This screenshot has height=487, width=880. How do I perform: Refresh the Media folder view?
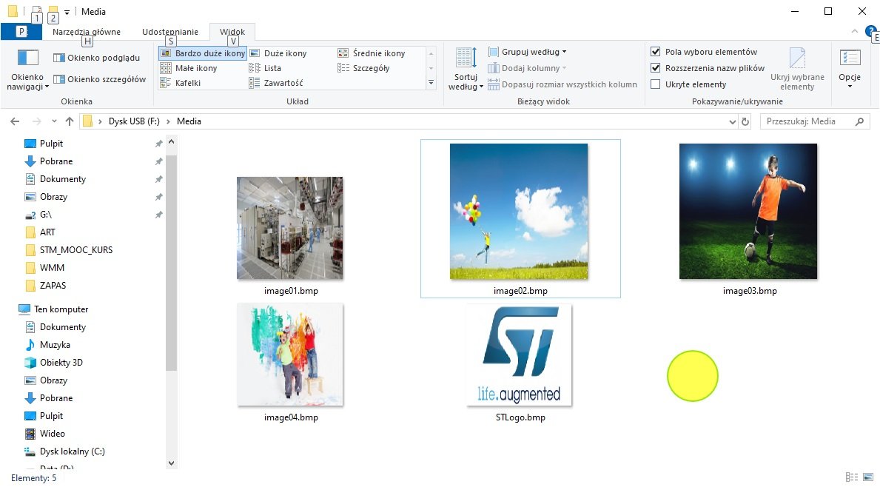(x=745, y=121)
